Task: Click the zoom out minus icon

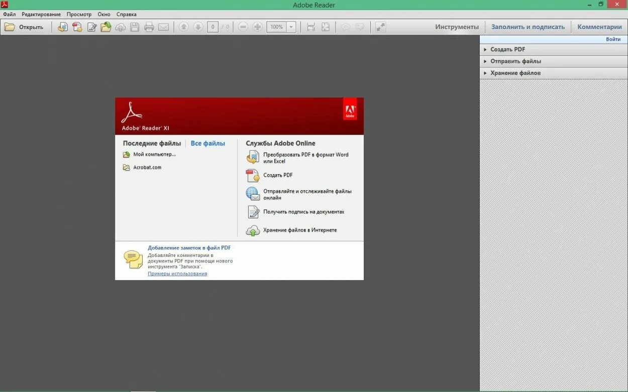Action: point(243,27)
